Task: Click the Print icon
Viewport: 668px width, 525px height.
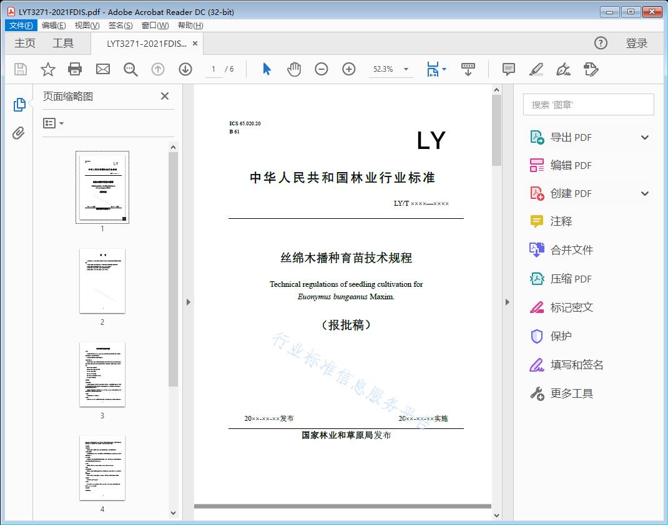Action: pyautogui.click(x=75, y=69)
